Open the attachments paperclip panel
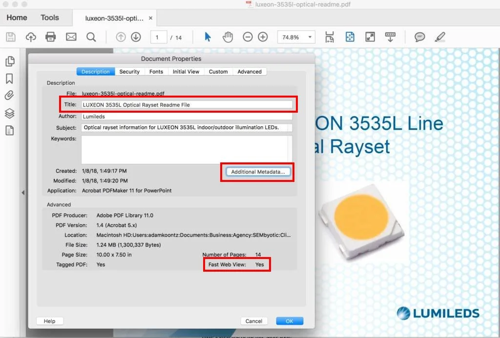The image size is (500, 338). (9, 95)
